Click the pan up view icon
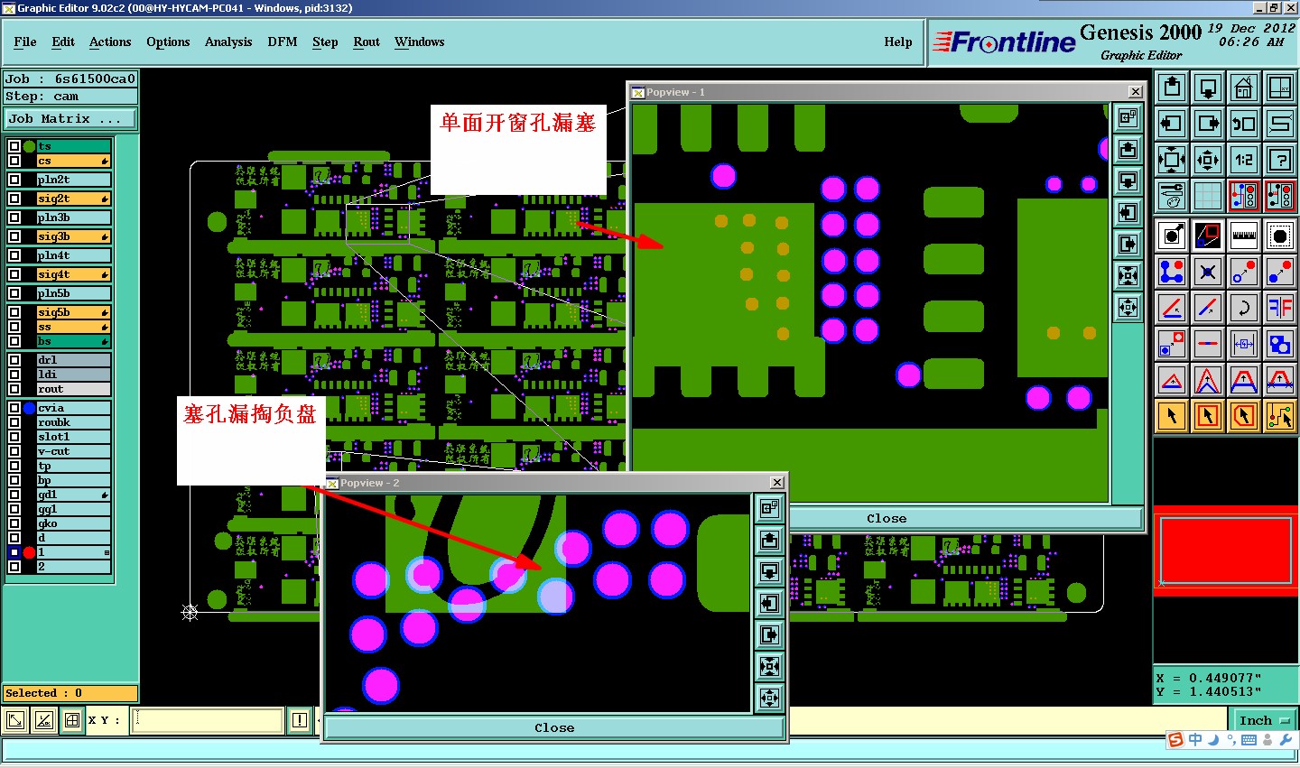This screenshot has height=768, width=1300. pos(1172,88)
